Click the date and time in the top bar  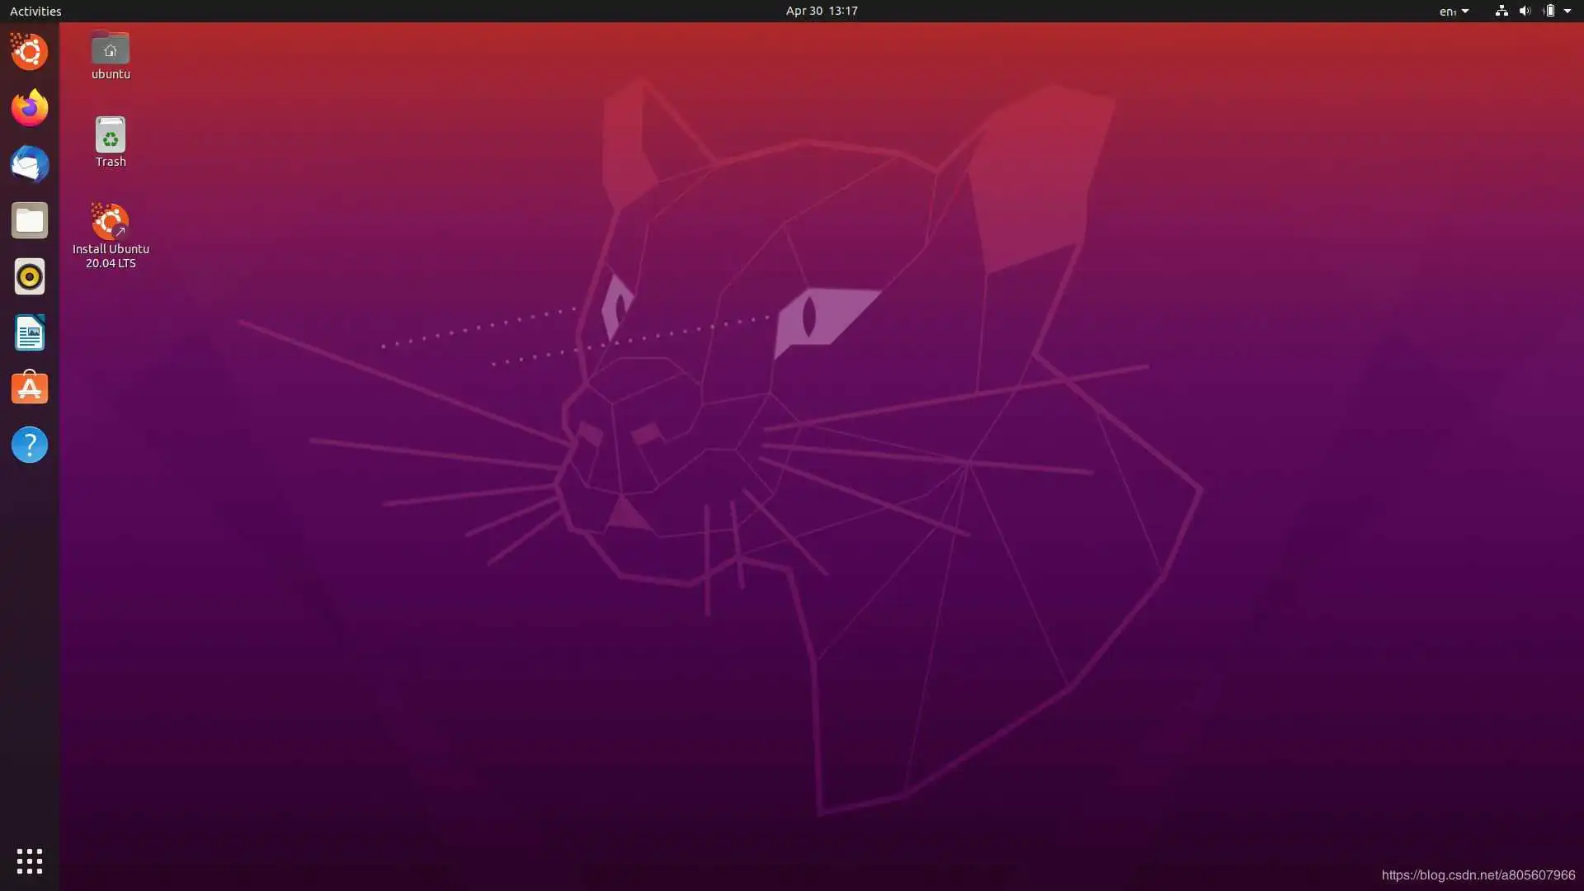tap(821, 11)
